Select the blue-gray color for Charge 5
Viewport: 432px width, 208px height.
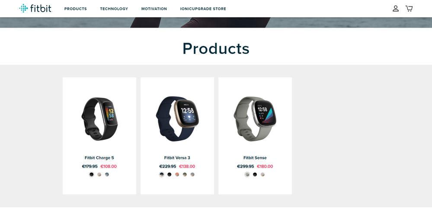pos(107,174)
